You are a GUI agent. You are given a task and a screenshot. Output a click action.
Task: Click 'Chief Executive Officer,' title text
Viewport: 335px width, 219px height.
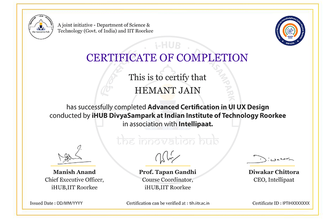(x=74, y=180)
